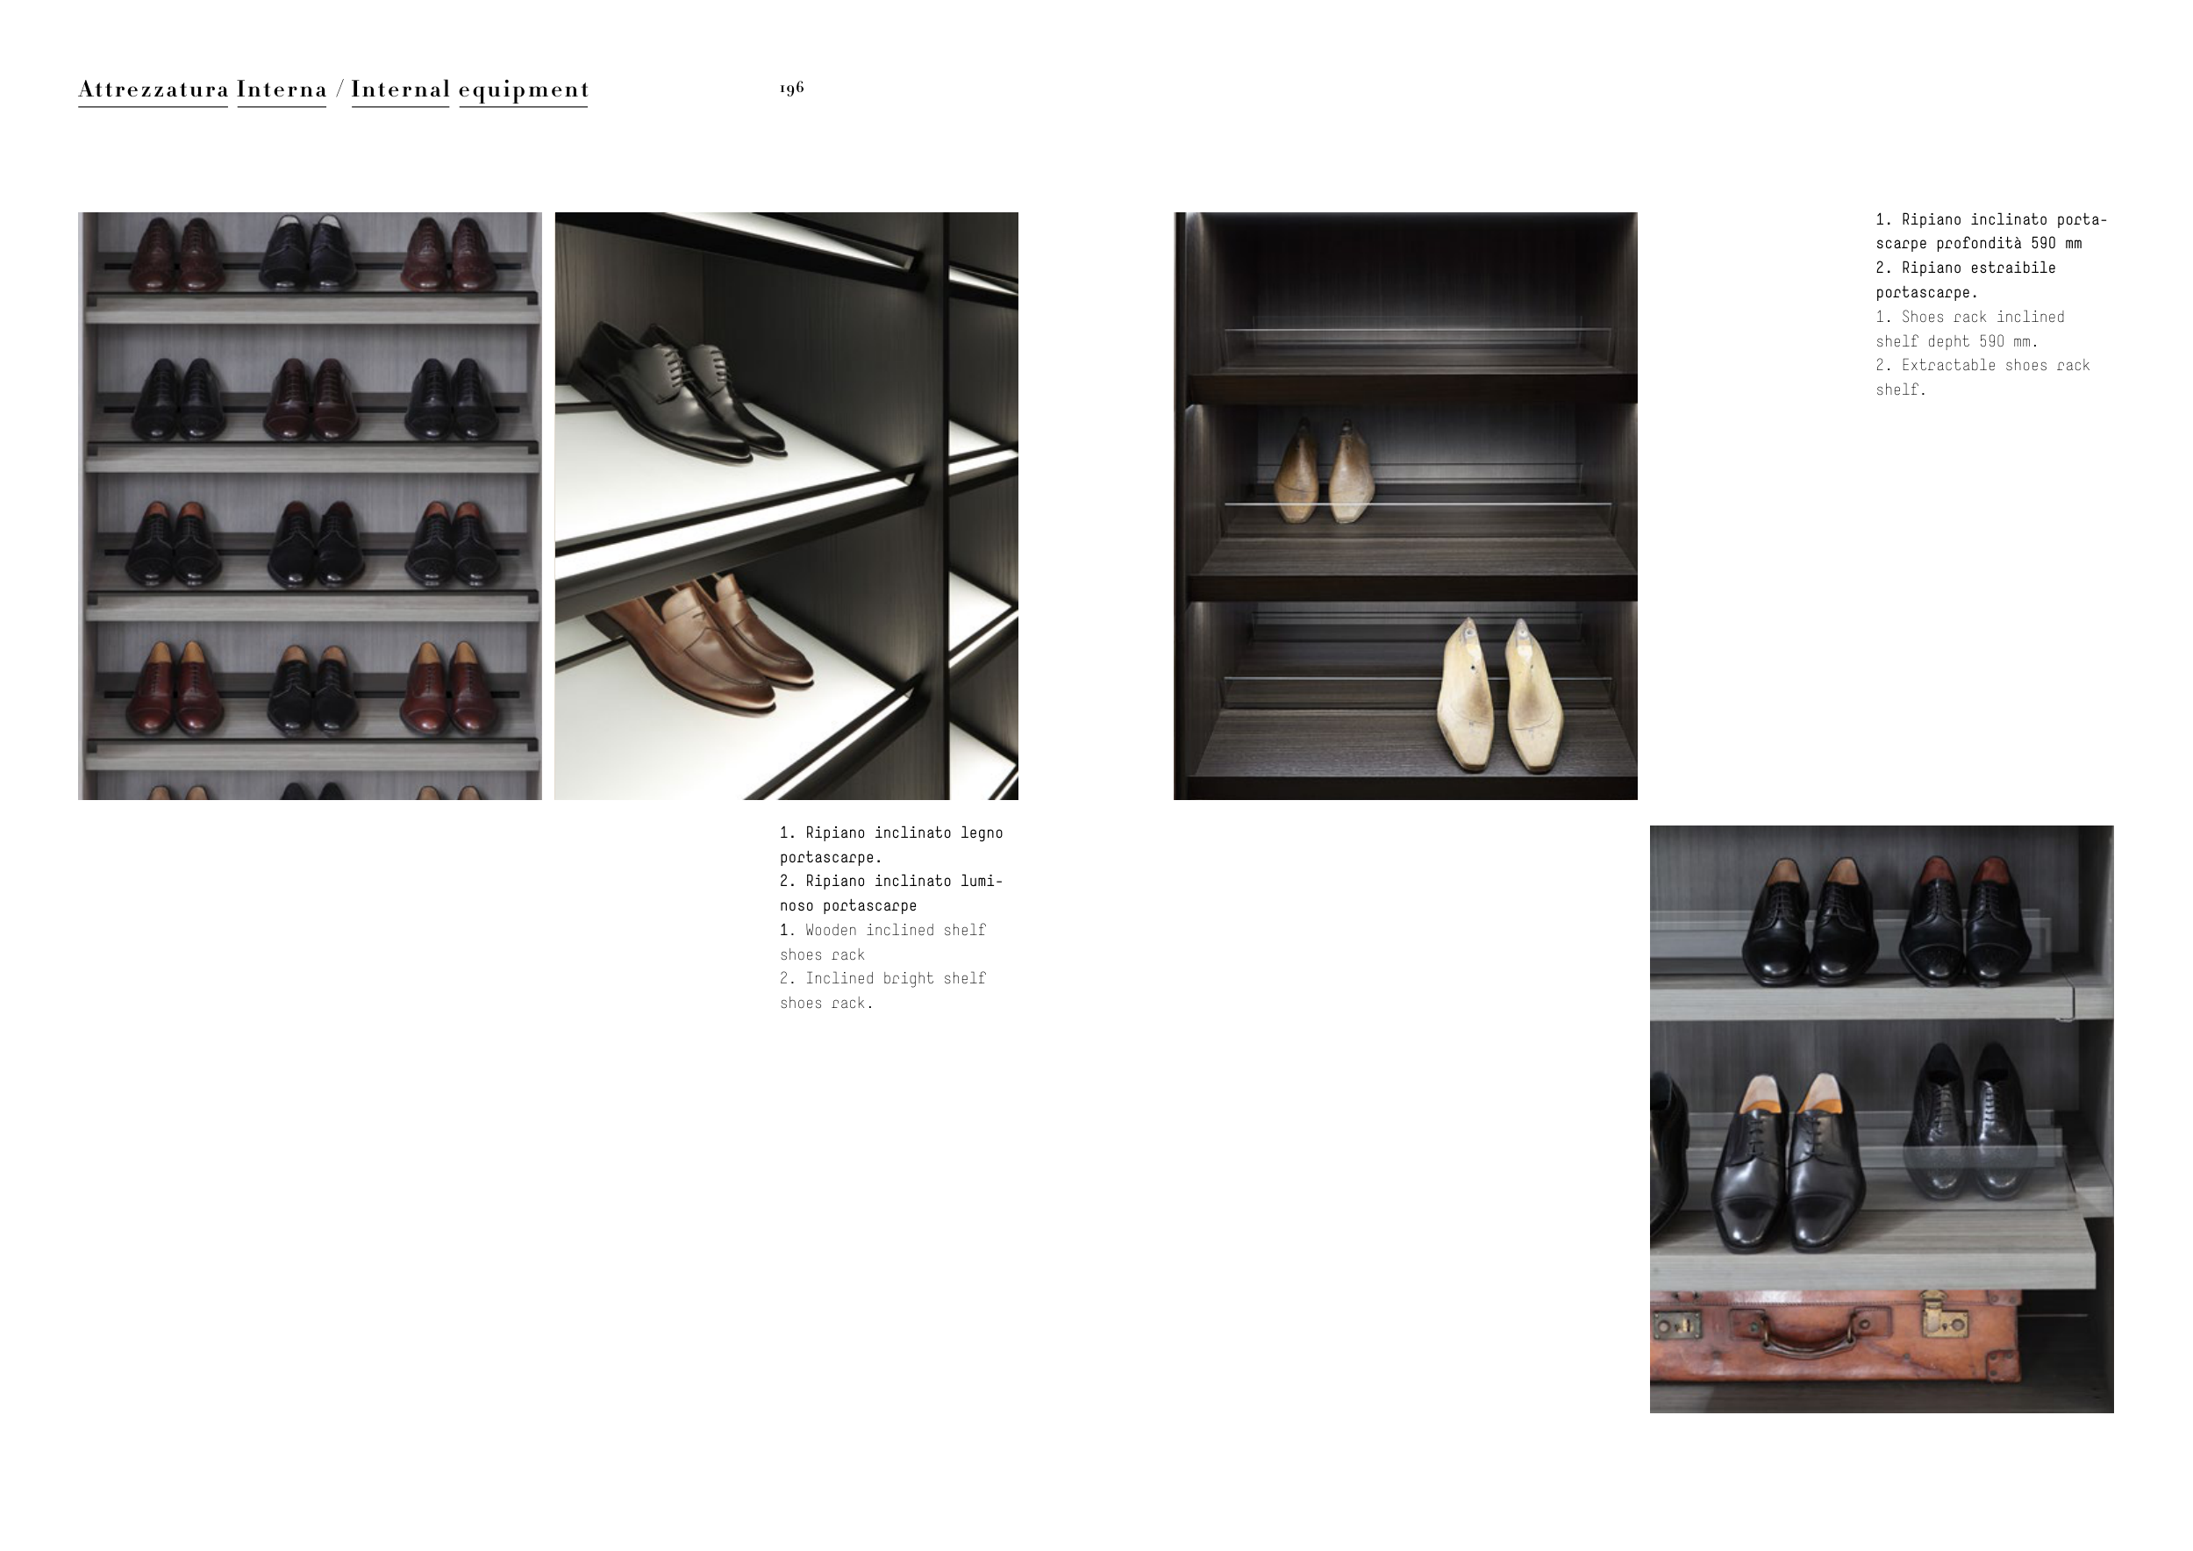Click the 'equipment' underlined heading word
Screen dimensions: 2193x1551
point(524,89)
